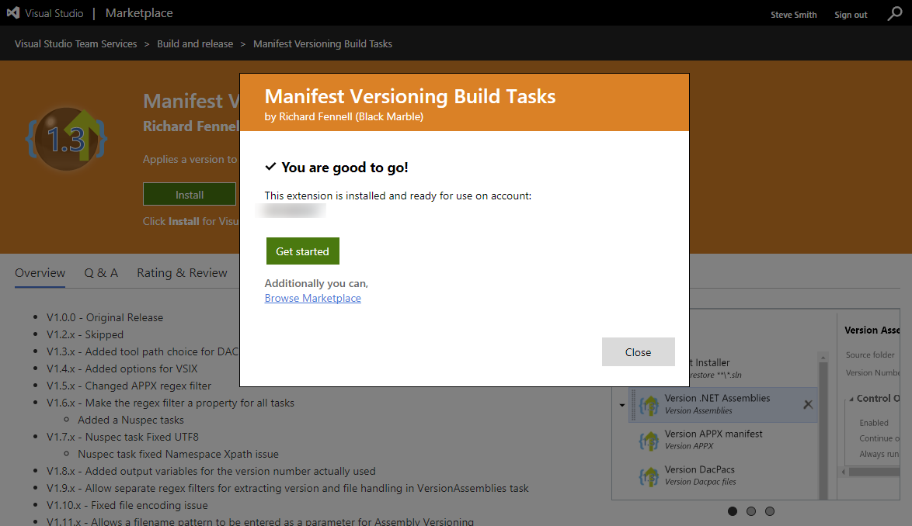912x526 pixels.
Task: Open search using the magnifier icon
Action: [894, 13]
